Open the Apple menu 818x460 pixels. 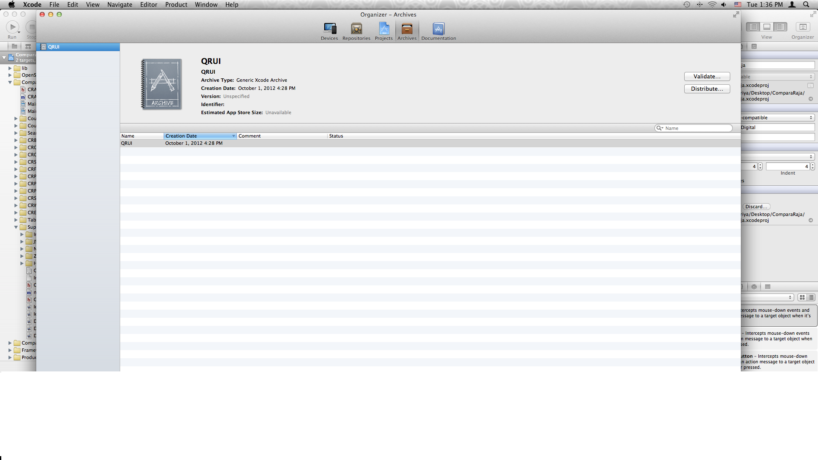coord(12,5)
